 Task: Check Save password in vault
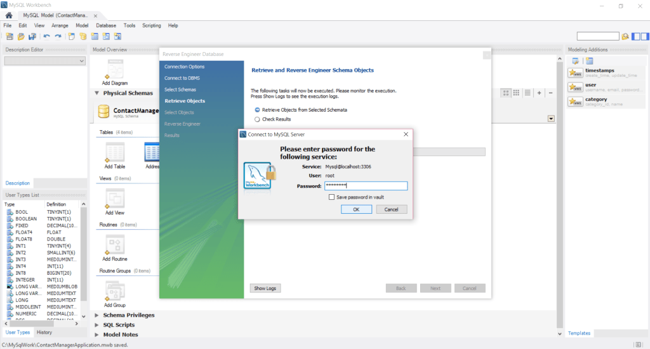(331, 197)
